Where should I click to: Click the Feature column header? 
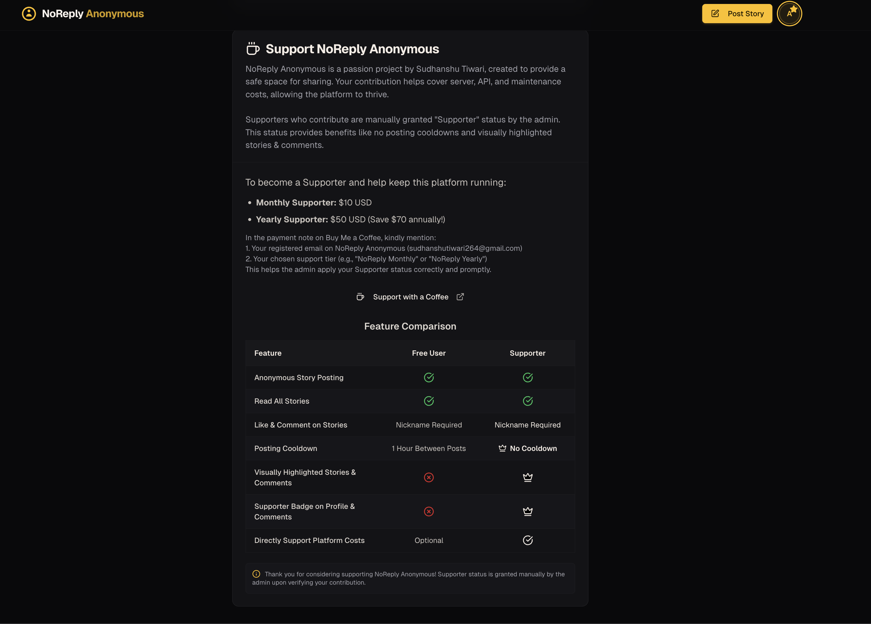tap(268, 353)
